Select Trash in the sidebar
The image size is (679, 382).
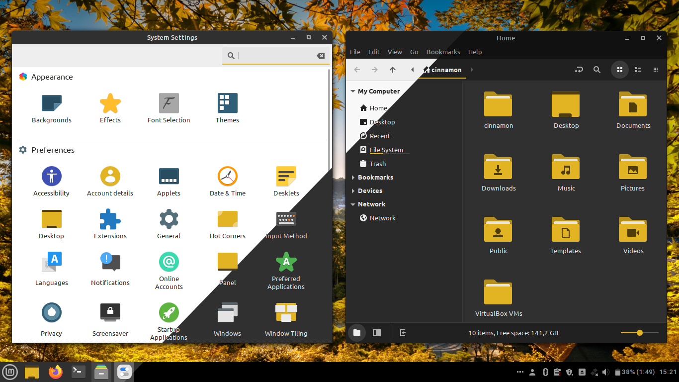[x=373, y=164]
